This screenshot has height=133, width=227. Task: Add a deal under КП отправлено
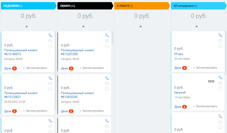[x=197, y=27]
